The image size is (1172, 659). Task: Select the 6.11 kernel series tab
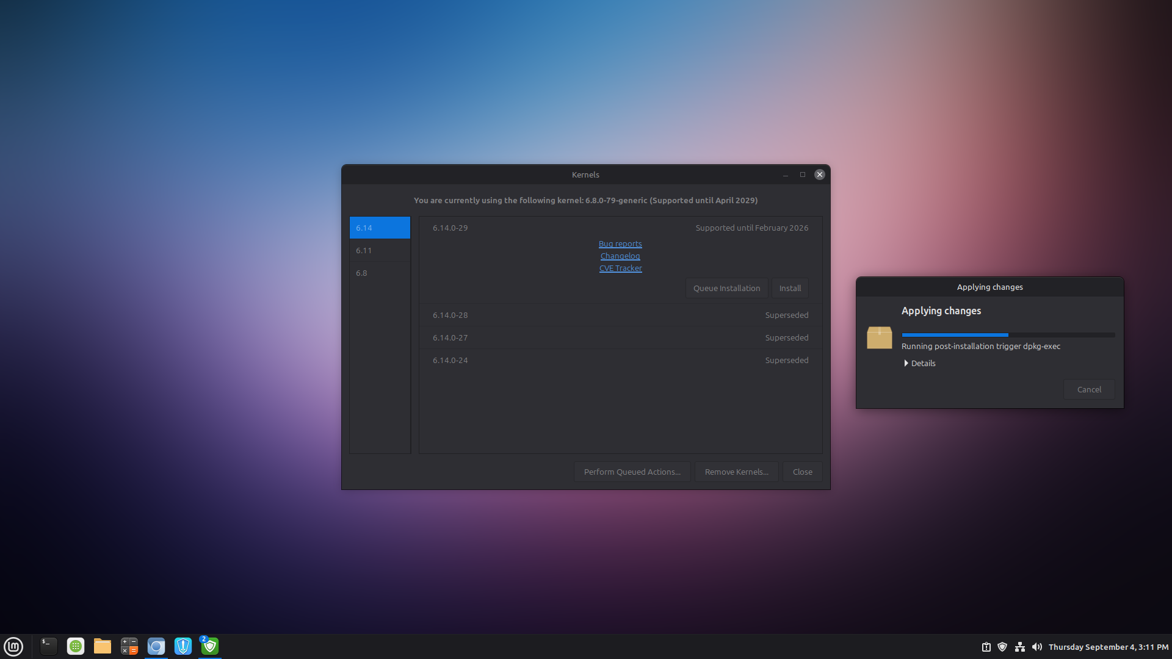(379, 250)
